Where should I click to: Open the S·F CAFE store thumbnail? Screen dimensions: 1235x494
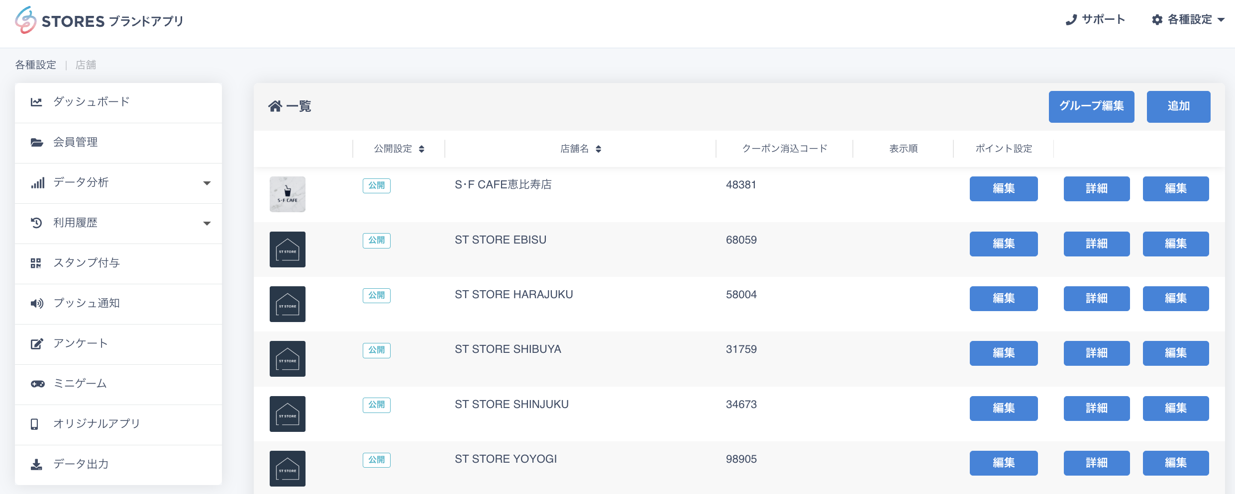pos(288,194)
